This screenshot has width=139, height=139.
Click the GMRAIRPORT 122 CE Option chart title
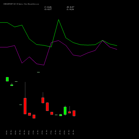(21, 4)
